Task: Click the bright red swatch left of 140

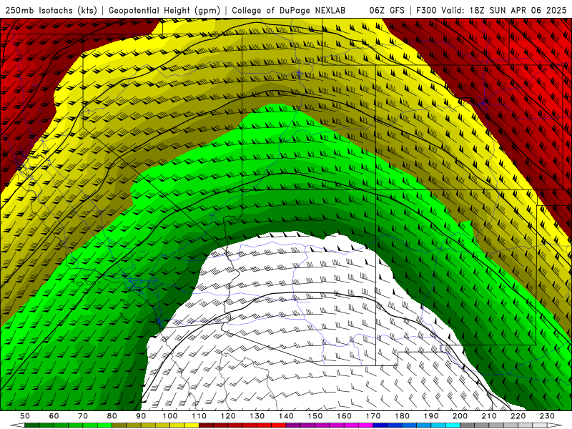Action: (x=279, y=425)
